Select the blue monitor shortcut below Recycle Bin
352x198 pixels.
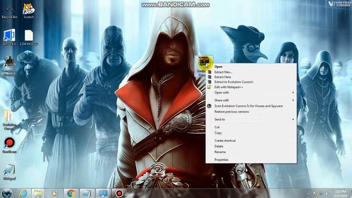click(9, 37)
